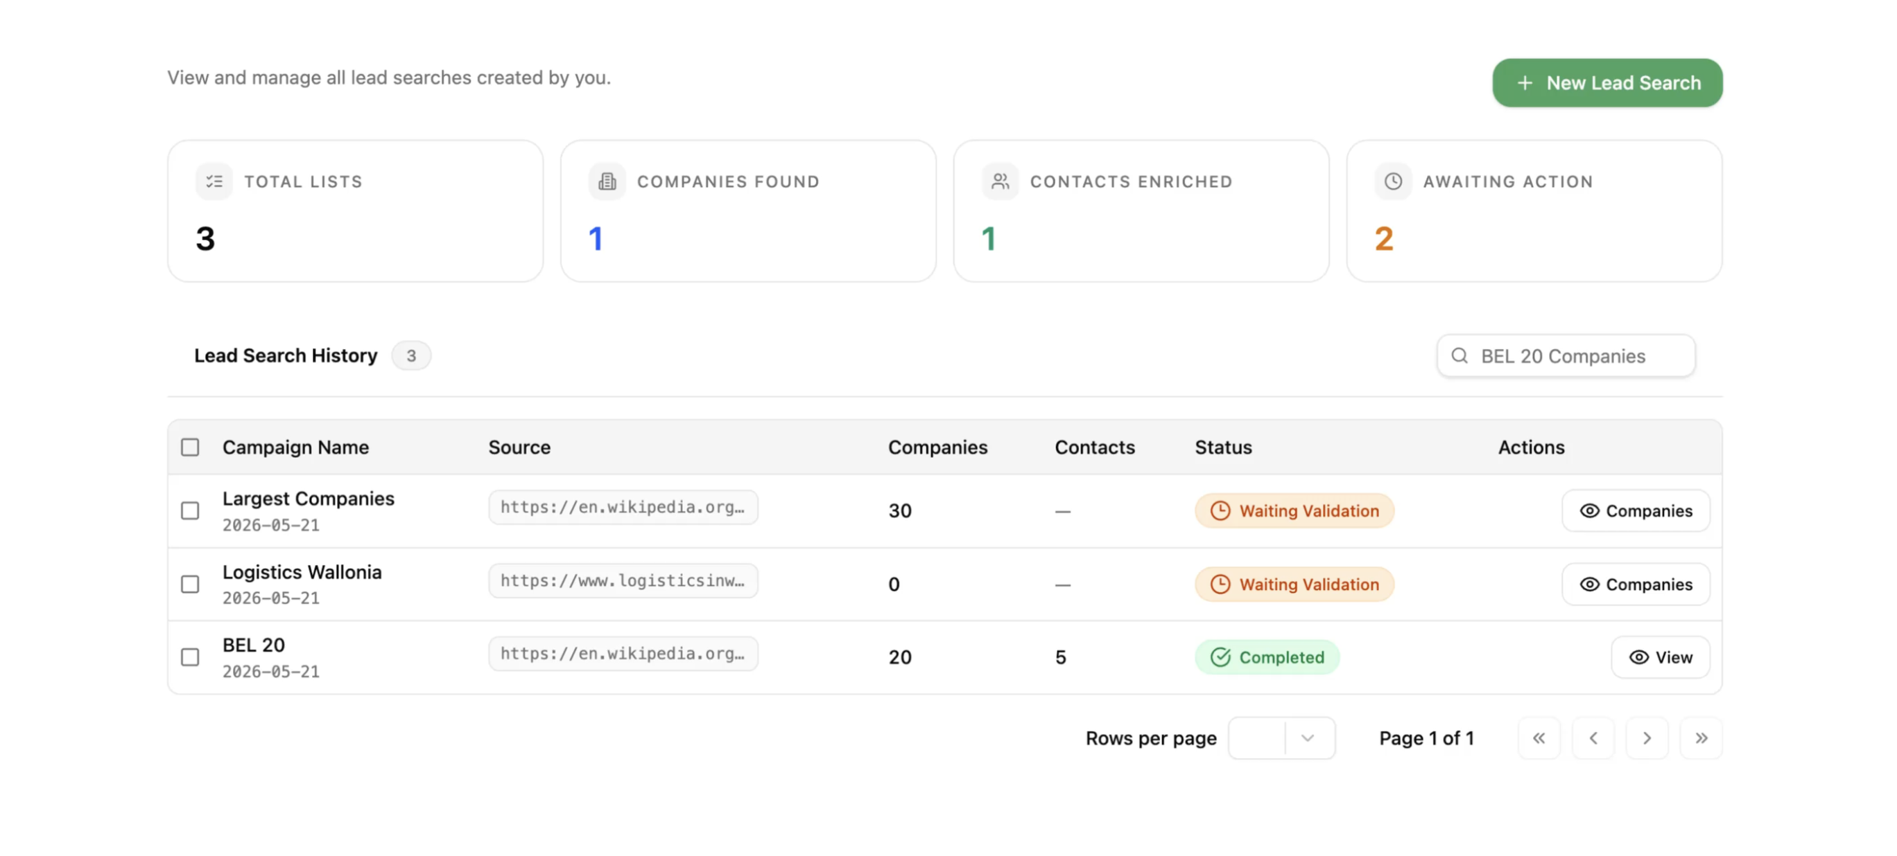Screen dimensions: 1897x856
Task: Click the Awaiting Action clock icon
Action: point(1392,181)
